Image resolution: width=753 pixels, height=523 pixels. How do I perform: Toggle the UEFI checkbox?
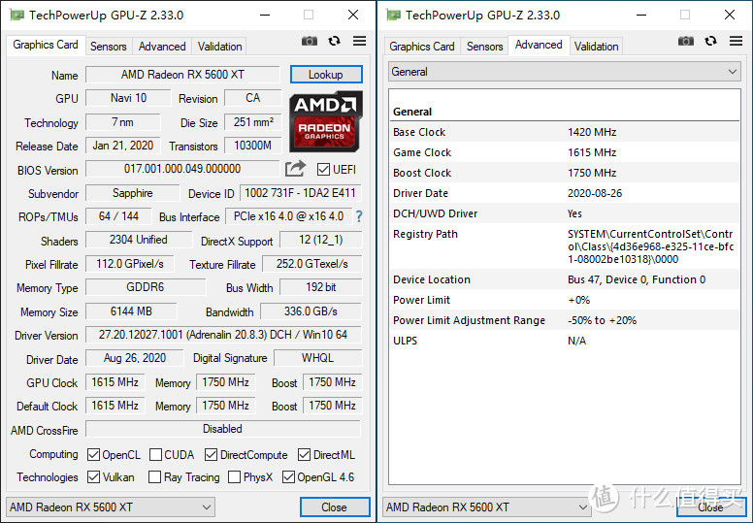tap(323, 169)
